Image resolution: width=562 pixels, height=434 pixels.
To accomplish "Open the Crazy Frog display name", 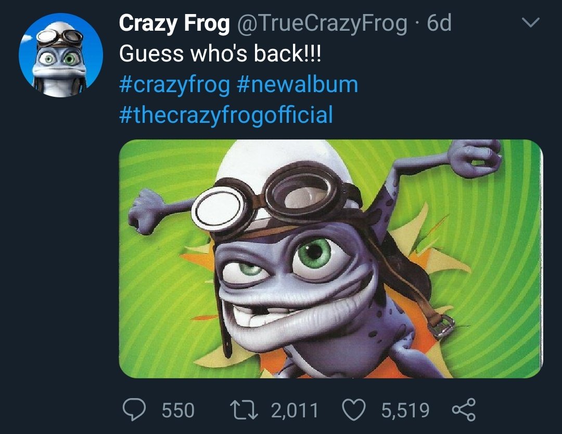I will click(174, 23).
